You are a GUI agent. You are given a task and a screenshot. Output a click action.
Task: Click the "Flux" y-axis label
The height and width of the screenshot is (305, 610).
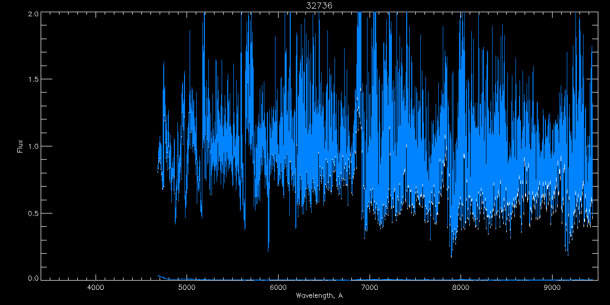[x=20, y=146]
